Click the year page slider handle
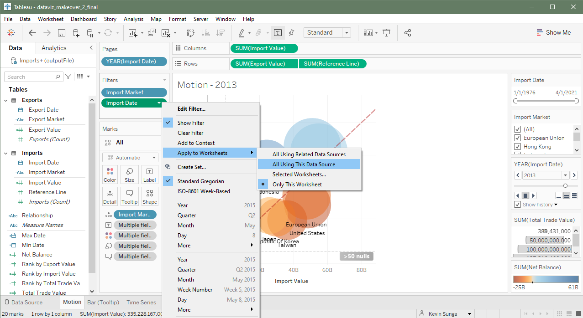Screen dimensions: 583x318 tap(565, 185)
